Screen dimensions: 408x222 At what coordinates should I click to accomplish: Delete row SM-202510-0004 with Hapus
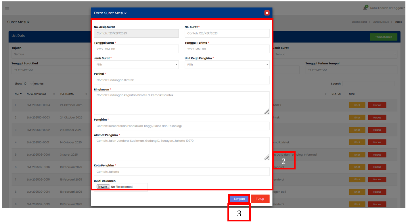[377, 105]
